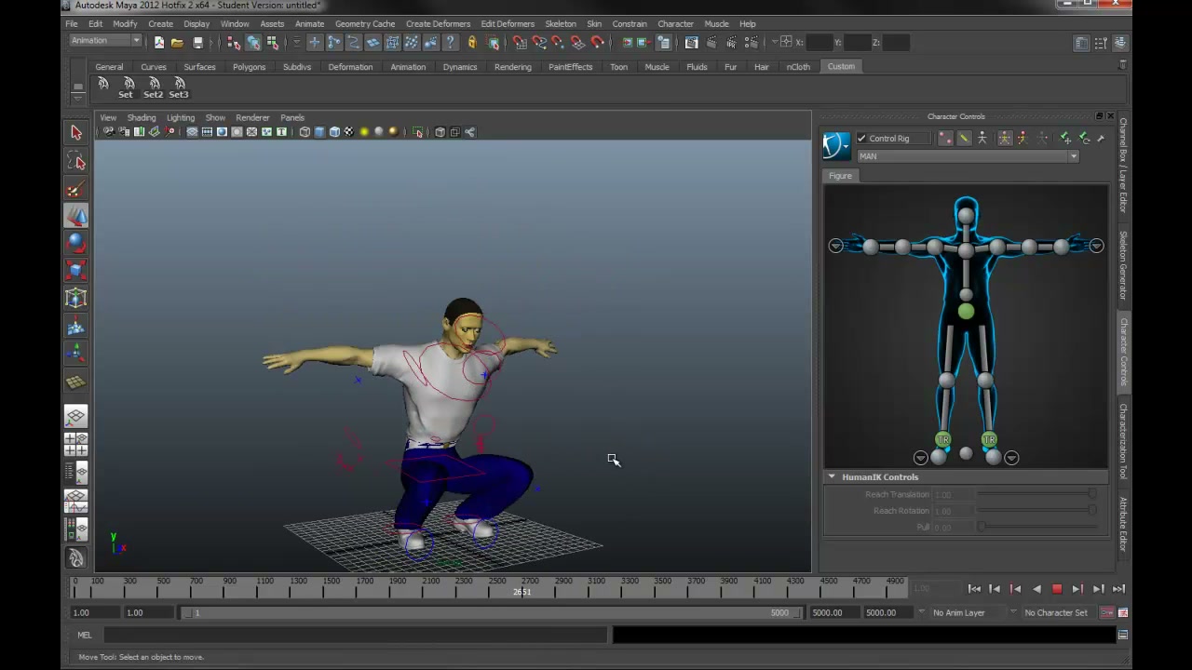Screen dimensions: 1192x670
Task: Toggle auto keyframe red key button
Action: click(1107, 612)
